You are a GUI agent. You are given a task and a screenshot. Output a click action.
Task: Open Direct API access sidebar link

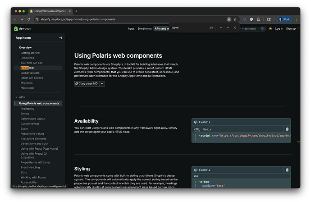(x=32, y=78)
